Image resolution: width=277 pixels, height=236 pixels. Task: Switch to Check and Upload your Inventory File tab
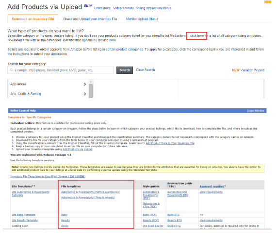tap(90, 19)
